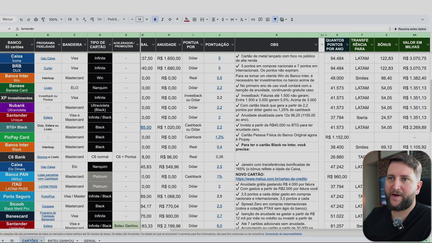
Task: Toggle italic formatting
Action: 162,20
